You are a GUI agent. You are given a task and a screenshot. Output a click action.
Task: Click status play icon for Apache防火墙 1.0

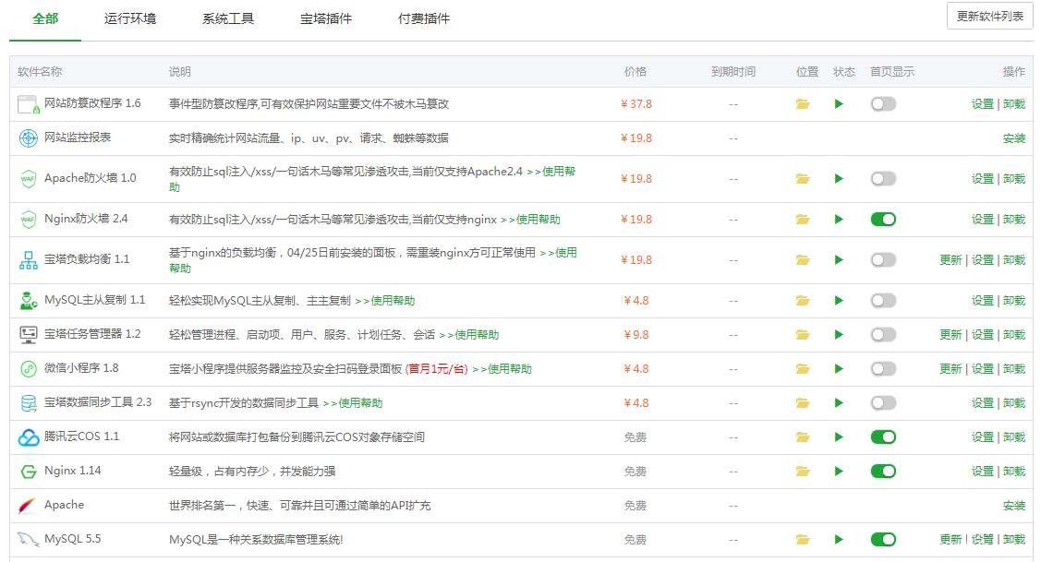[x=839, y=178]
